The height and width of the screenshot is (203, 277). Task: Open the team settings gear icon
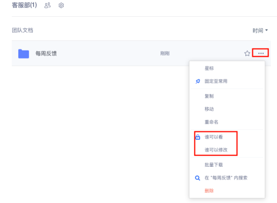coord(61,5)
